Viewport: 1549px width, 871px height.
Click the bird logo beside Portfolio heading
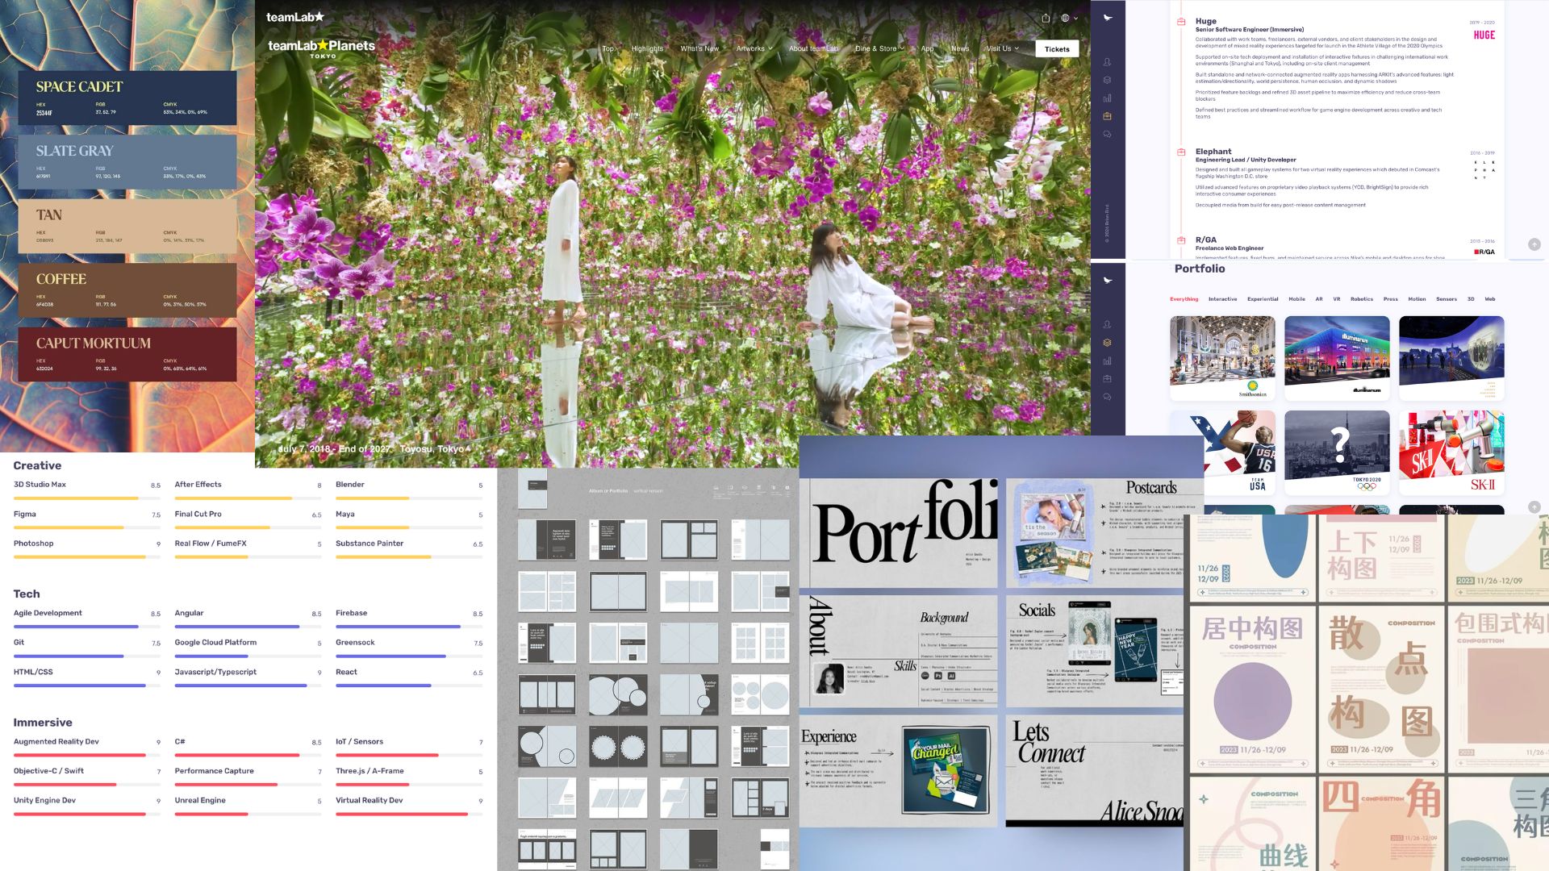point(1108,280)
